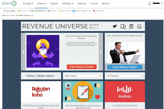Click the red Earn Bonus Cents button

82,67
